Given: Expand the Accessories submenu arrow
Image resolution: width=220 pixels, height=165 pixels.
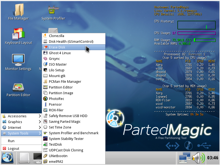Looking at the screenshot, I should click(40, 116).
